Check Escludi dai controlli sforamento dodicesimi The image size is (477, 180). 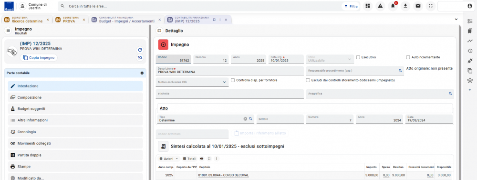[308, 80]
